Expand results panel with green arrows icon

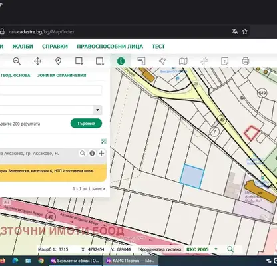pyautogui.click(x=103, y=142)
